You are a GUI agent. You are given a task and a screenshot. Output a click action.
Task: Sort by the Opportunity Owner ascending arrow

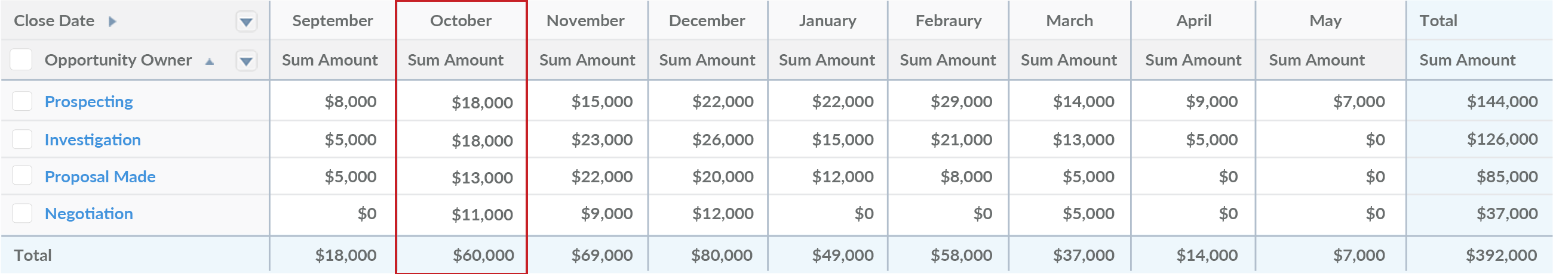coord(209,61)
